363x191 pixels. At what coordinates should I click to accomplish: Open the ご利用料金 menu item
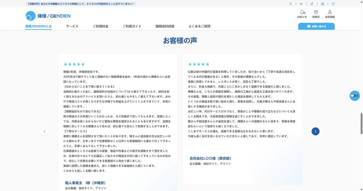(101, 27)
